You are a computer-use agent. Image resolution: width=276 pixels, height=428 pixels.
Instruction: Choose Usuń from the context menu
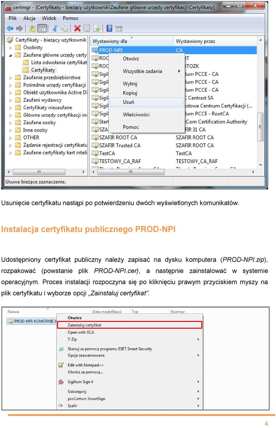click(x=147, y=102)
